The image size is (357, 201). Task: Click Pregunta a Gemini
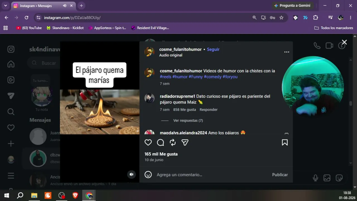point(292,6)
